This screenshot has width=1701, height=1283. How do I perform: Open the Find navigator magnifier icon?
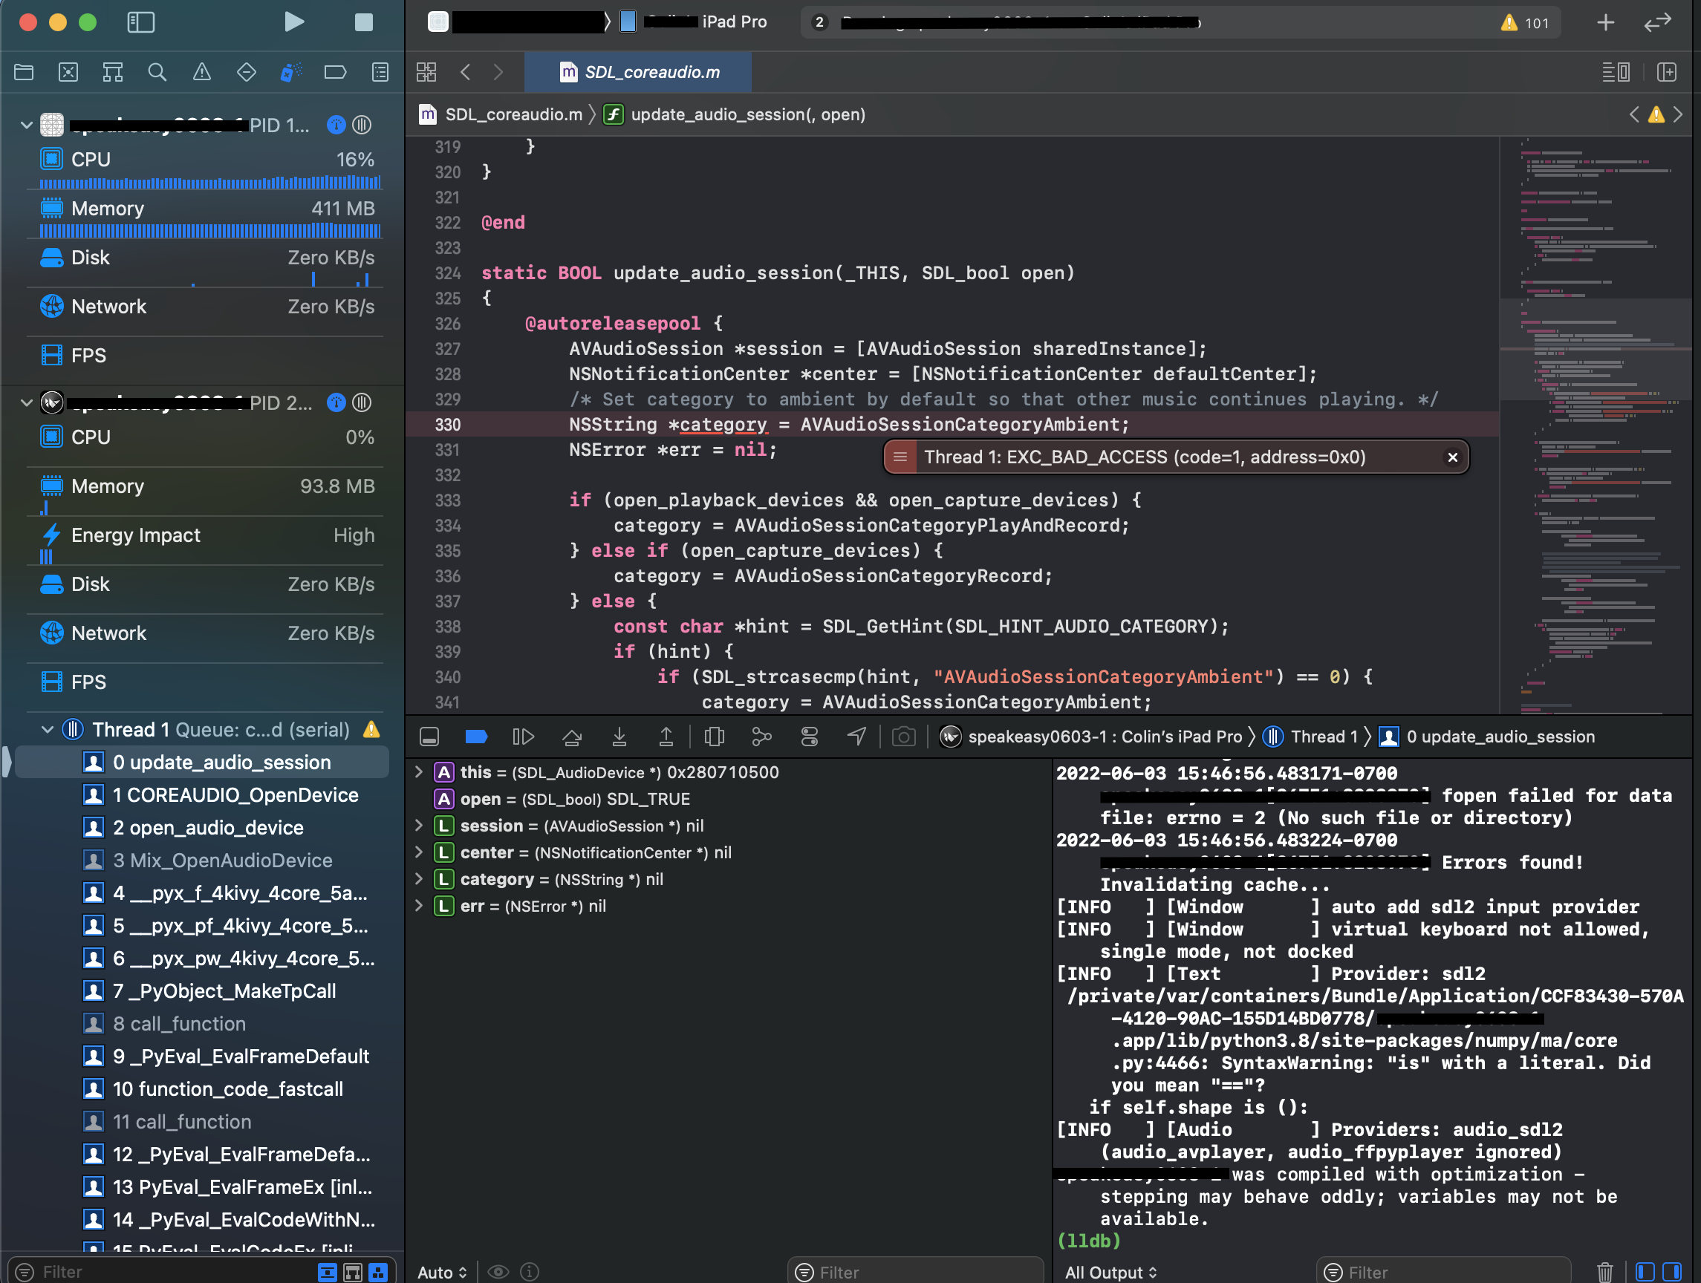157,72
